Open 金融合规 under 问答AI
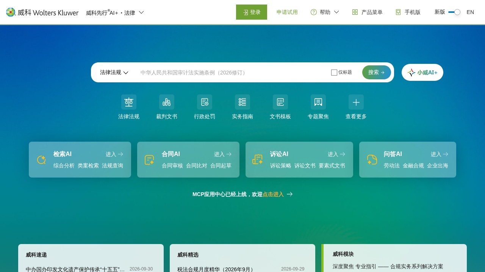This screenshot has width=485, height=272. pos(413,165)
